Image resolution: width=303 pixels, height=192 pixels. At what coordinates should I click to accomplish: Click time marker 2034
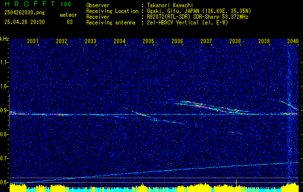point(119,41)
